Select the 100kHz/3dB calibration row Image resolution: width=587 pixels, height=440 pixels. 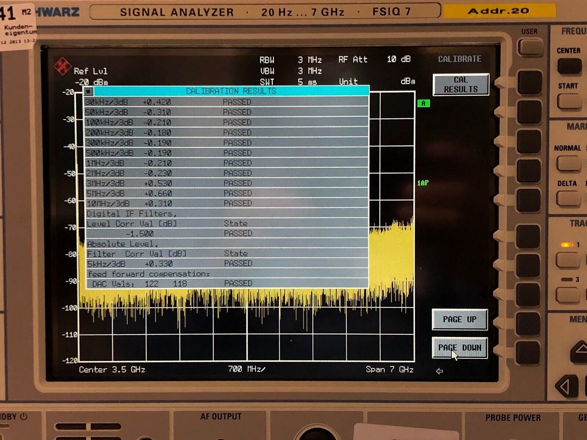click(x=226, y=122)
